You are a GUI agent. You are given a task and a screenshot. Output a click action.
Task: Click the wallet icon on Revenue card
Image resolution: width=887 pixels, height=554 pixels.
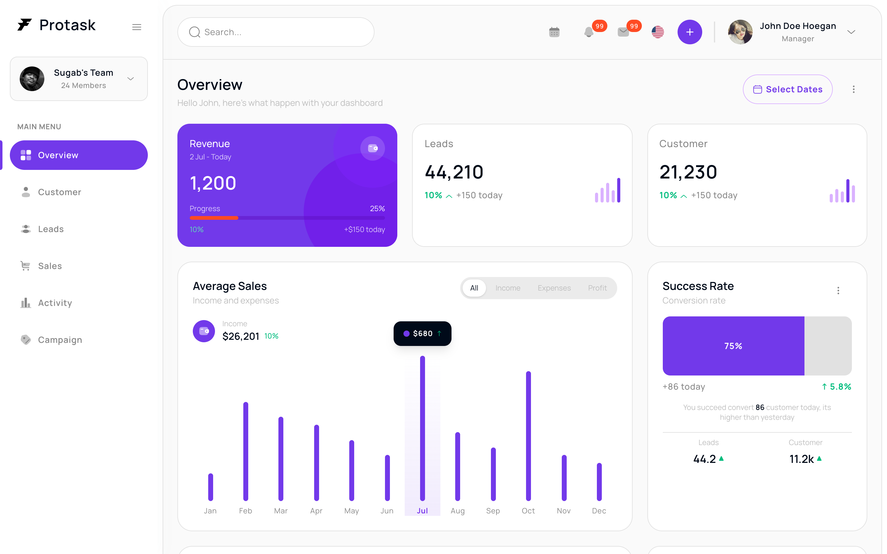pos(373,148)
